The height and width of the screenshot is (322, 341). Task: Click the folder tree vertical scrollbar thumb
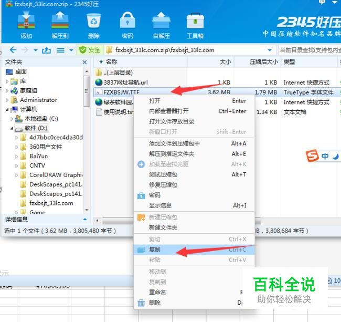pyautogui.click(x=87, y=91)
